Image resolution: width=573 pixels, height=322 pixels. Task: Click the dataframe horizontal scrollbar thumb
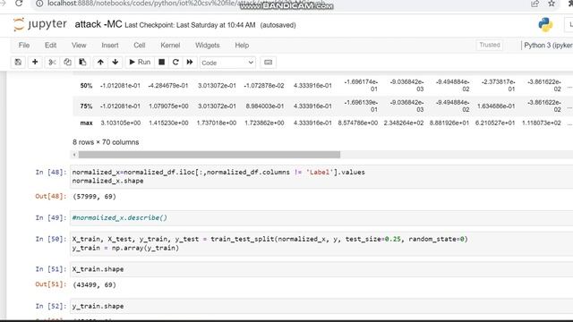click(x=210, y=155)
